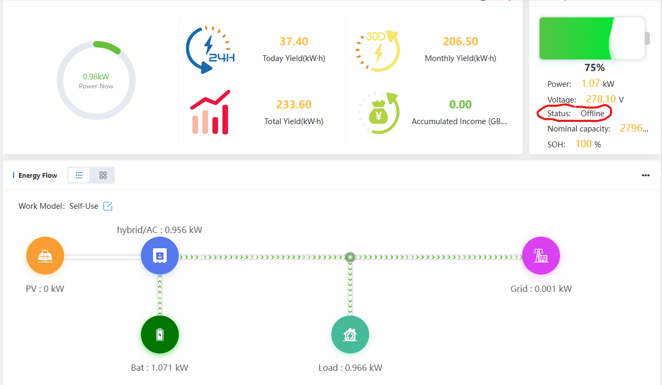Switch Energy Flow to grid view

[103, 175]
